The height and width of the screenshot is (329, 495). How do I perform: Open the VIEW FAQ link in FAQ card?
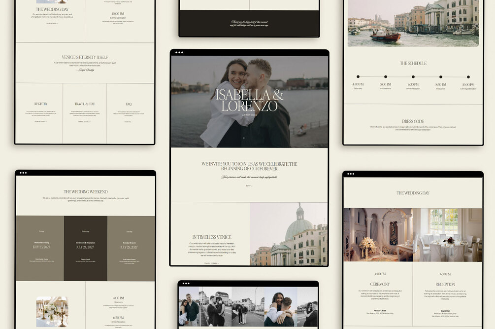click(x=129, y=122)
